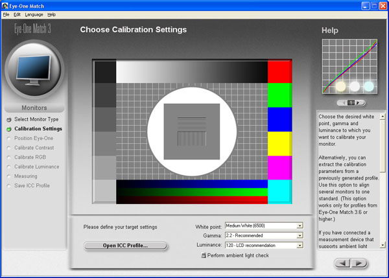Viewport: 389px width, 278px height.
Task: Click the Measuring step label
Action: pyautogui.click(x=26, y=176)
